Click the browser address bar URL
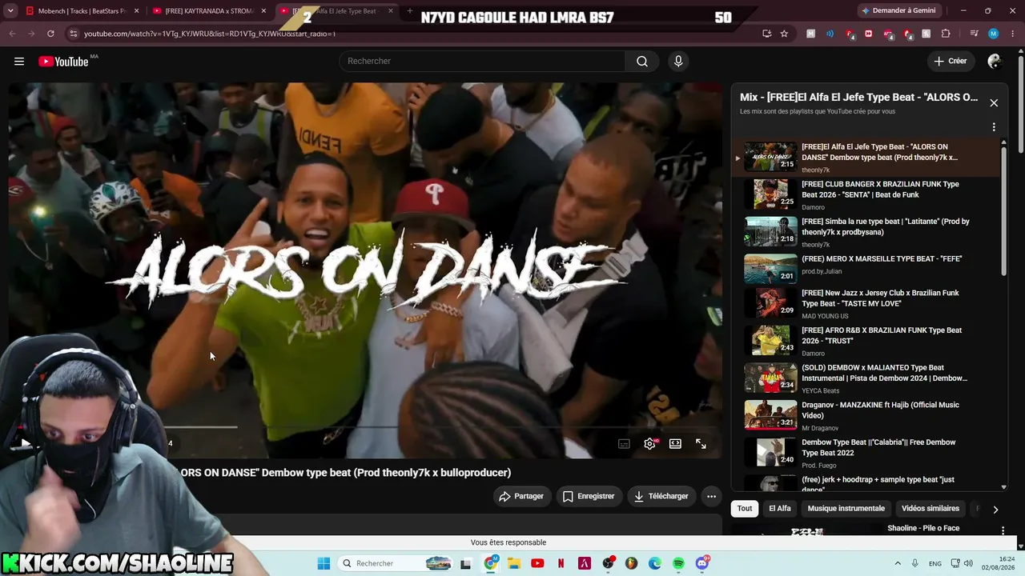Image resolution: width=1025 pixels, height=576 pixels. [210, 34]
